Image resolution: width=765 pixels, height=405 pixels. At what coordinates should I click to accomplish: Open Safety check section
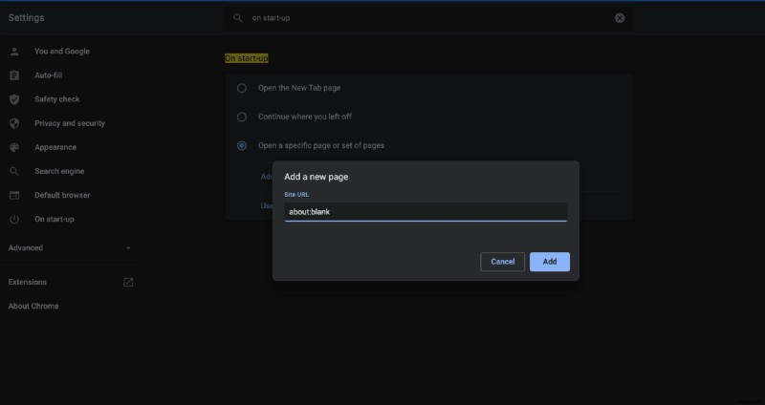57,99
